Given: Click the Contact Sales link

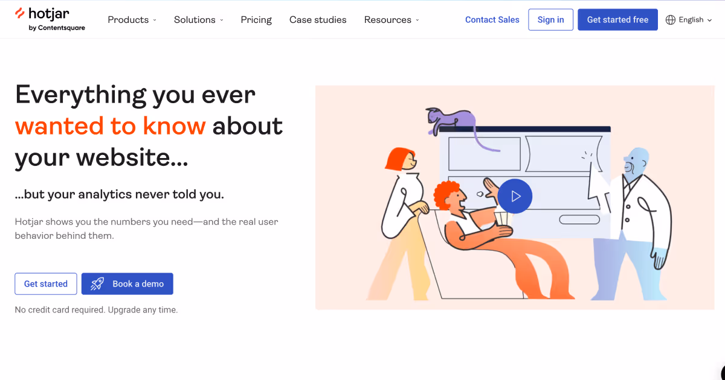Looking at the screenshot, I should (x=492, y=20).
